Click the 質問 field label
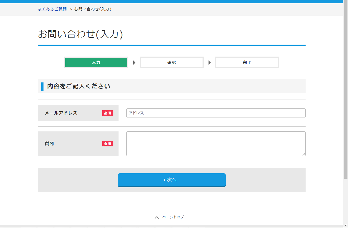Image resolution: width=348 pixels, height=228 pixels. coord(49,144)
